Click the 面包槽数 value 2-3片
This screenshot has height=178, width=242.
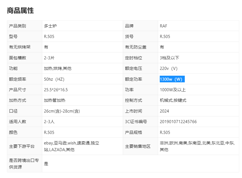tap(49, 58)
